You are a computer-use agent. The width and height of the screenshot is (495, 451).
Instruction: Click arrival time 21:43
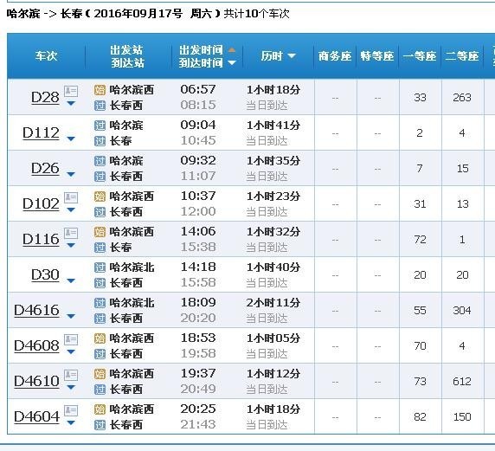pos(198,424)
